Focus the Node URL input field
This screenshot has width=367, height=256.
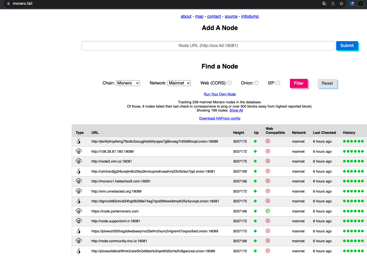[x=208, y=46]
